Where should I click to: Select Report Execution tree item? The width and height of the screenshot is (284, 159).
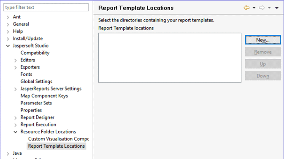[x=38, y=125]
